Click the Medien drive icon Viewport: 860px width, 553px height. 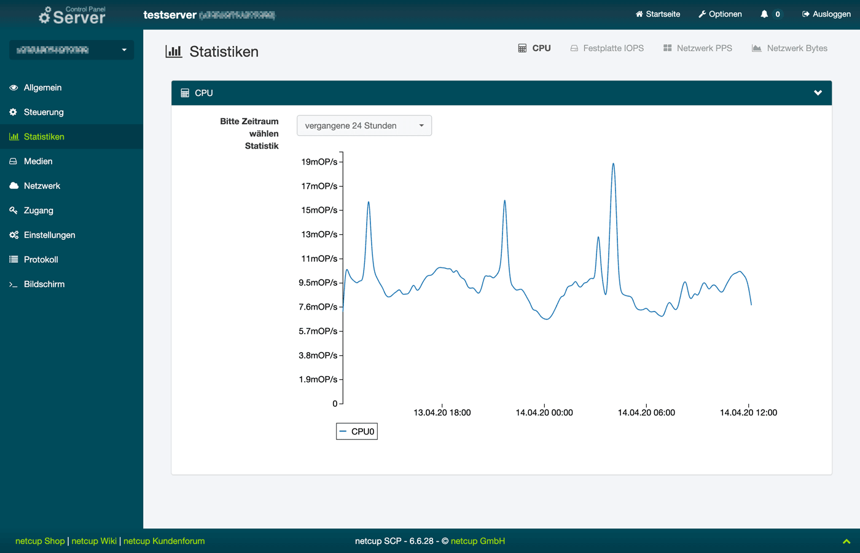[14, 162]
